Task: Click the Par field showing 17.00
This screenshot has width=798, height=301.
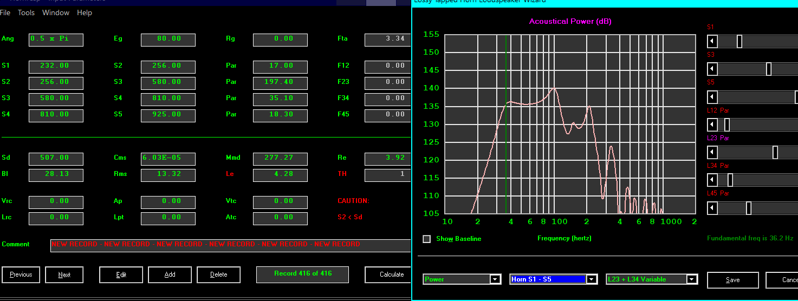Action: pyautogui.click(x=280, y=67)
